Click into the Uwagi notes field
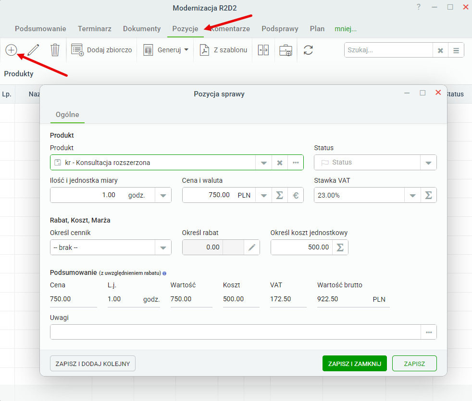This screenshot has width=472, height=401. click(x=236, y=332)
